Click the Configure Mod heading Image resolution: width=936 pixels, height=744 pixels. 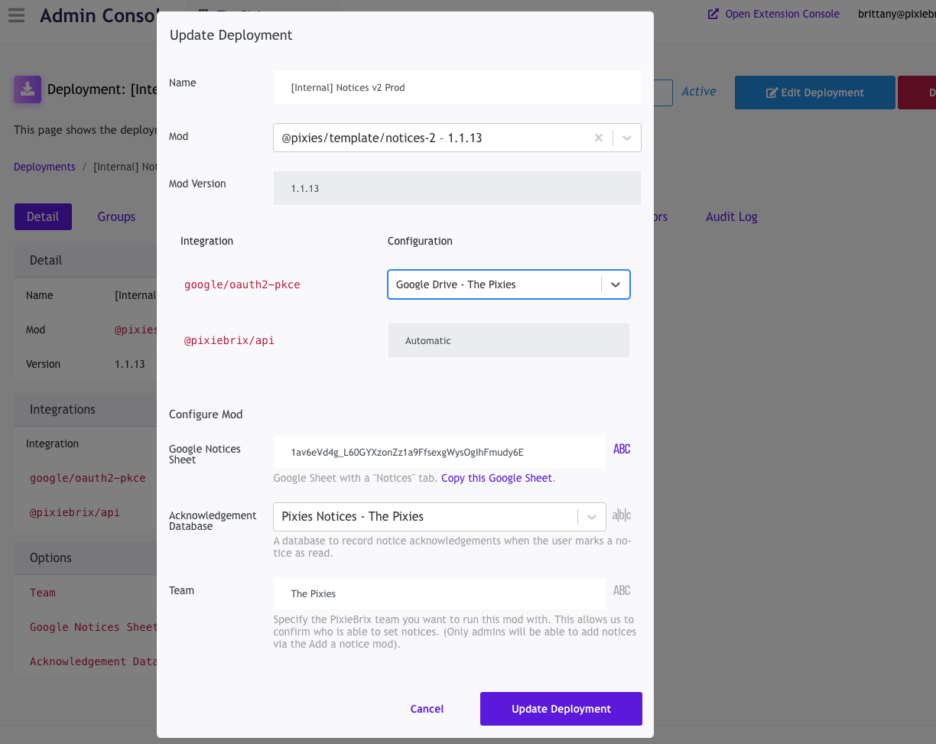pyautogui.click(x=206, y=414)
